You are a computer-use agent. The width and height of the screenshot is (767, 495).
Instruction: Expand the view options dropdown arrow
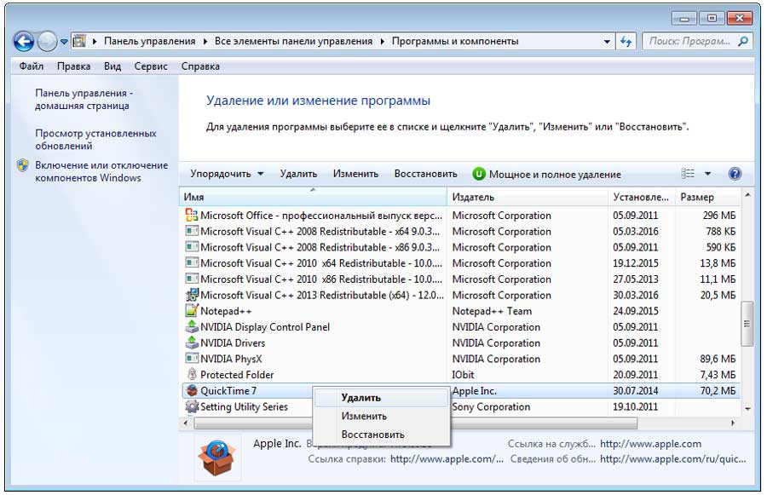point(707,174)
